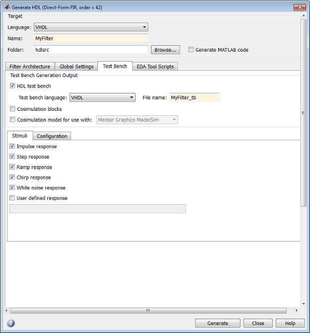310x333 pixels.
Task: Open the target Language dropdown
Action: point(91,27)
